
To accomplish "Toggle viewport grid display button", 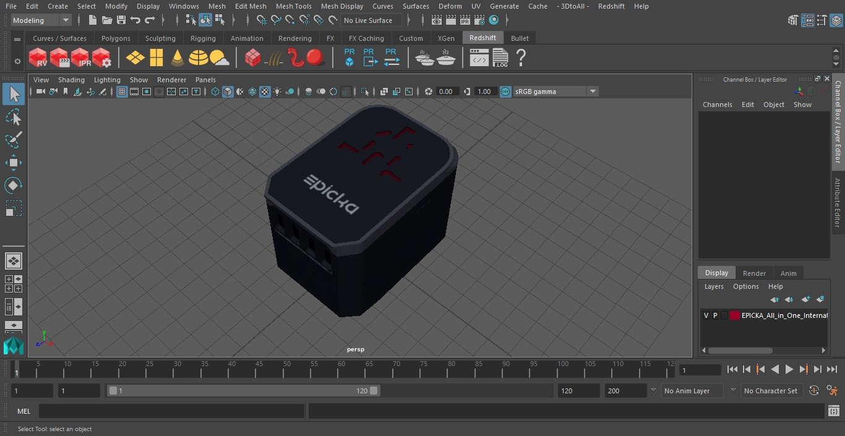I will pyautogui.click(x=122, y=92).
